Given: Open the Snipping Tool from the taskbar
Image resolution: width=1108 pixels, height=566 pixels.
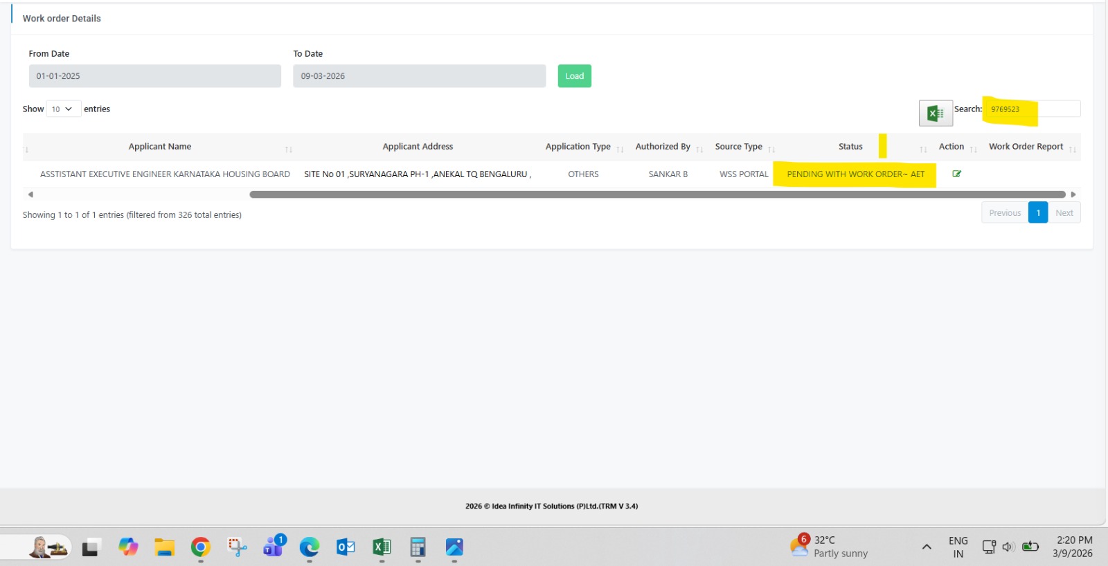Looking at the screenshot, I should click(x=237, y=547).
